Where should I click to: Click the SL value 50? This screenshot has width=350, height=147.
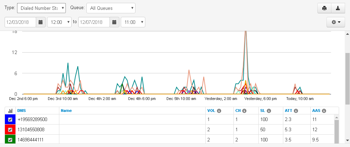pos(263,129)
